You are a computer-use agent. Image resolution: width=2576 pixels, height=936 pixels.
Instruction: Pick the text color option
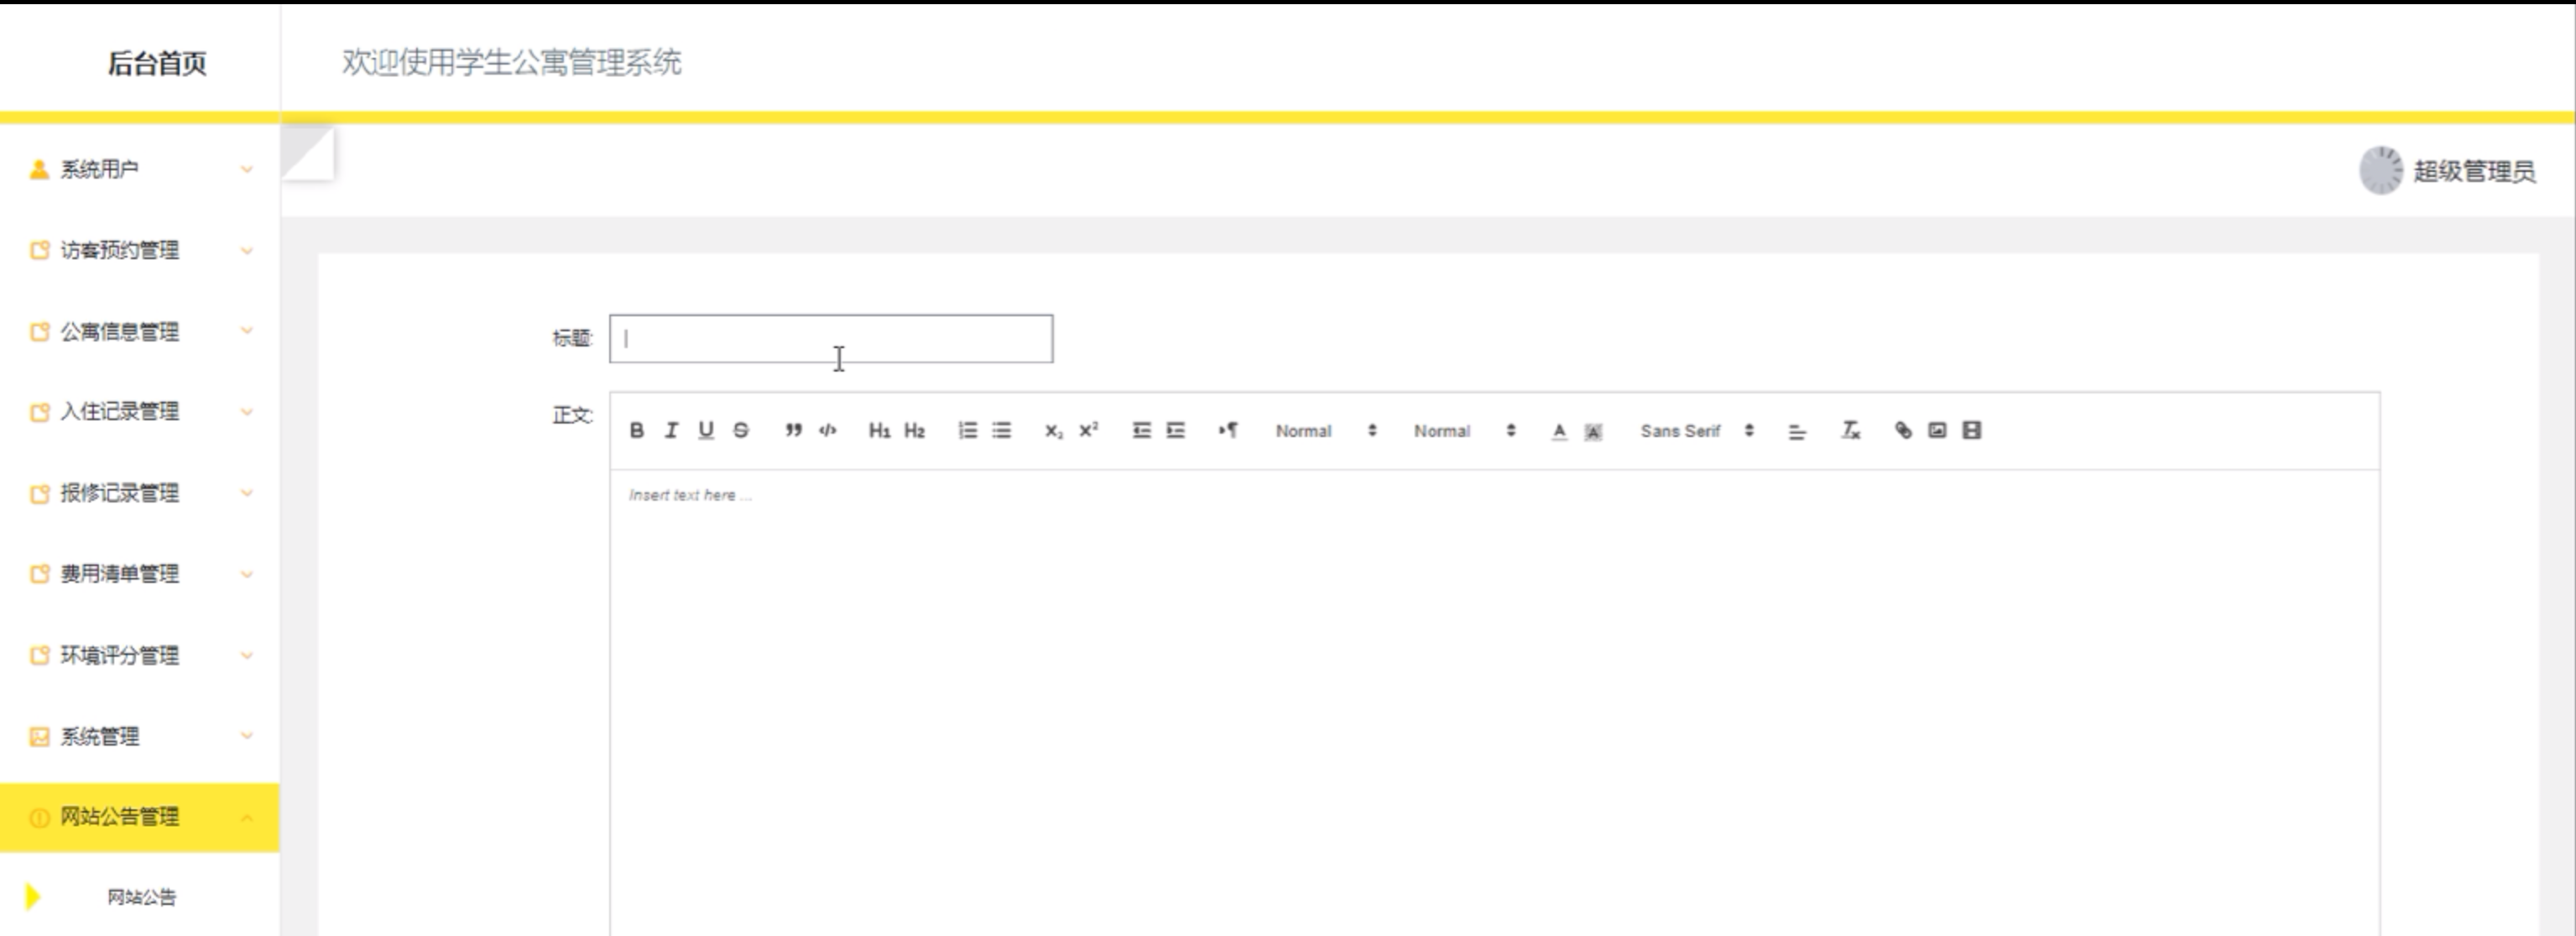1559,431
